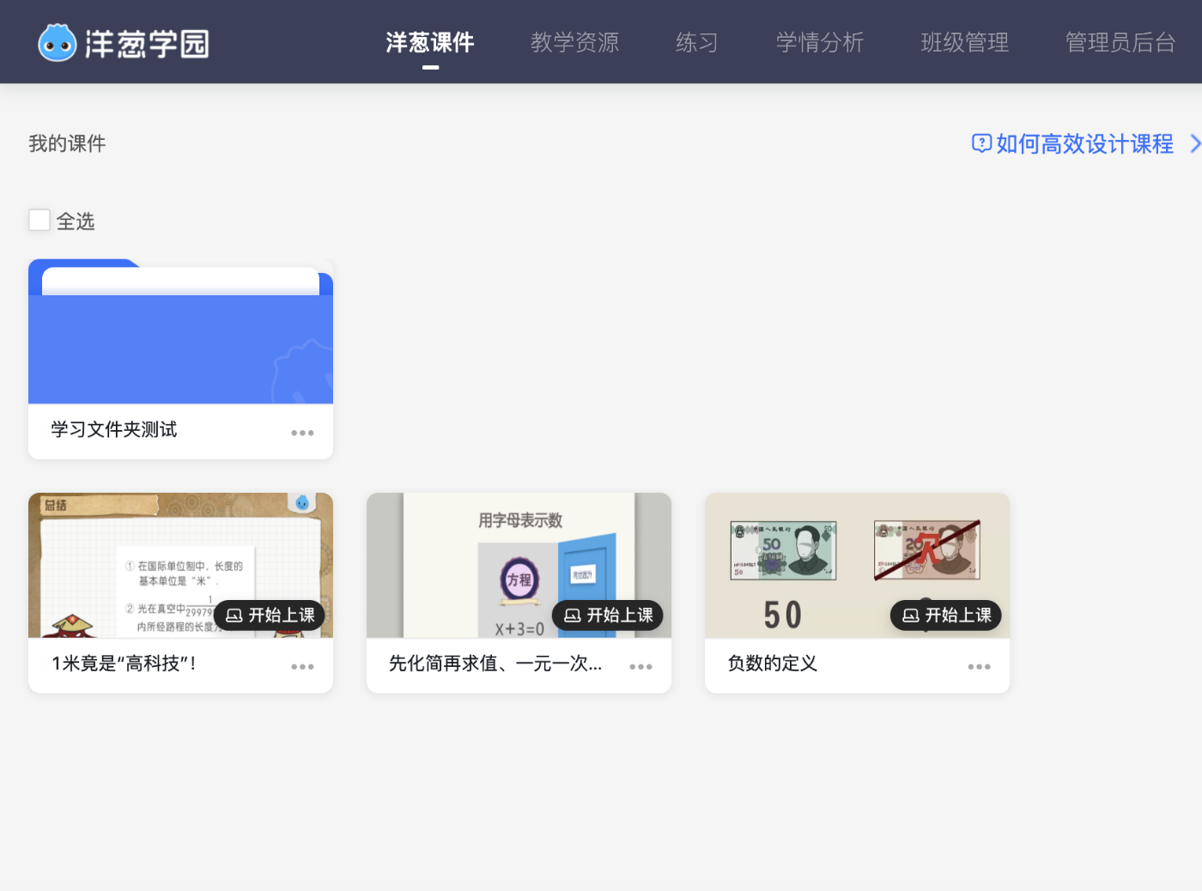This screenshot has width=1202, height=891.
Task: Open three-dot menu for 先化简再求值 courseware
Action: pos(640,666)
